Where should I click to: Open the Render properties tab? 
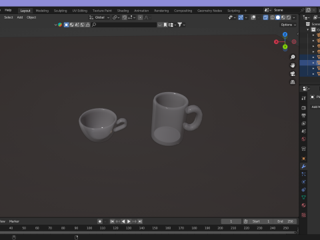(303, 108)
